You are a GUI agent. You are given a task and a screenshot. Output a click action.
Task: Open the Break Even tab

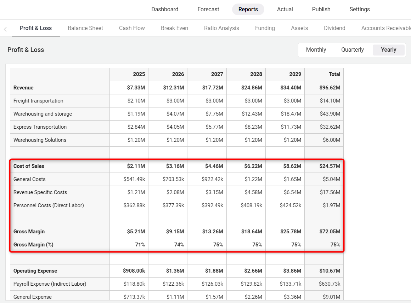(174, 28)
